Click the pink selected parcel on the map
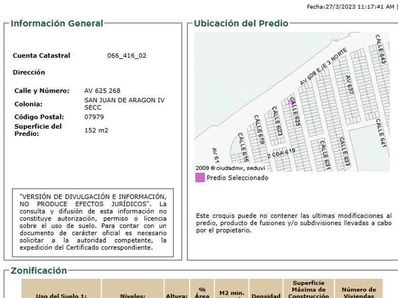Viewport: 398px width, 298px height. click(290, 102)
